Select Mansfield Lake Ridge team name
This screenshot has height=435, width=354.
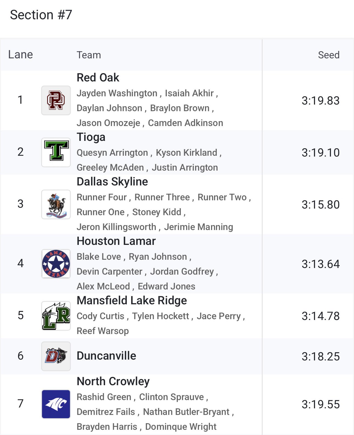[132, 300]
